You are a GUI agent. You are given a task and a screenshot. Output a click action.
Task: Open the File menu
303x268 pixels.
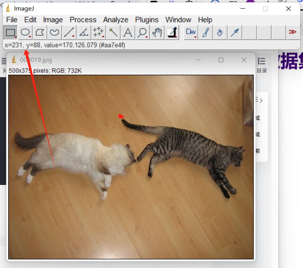pos(12,20)
